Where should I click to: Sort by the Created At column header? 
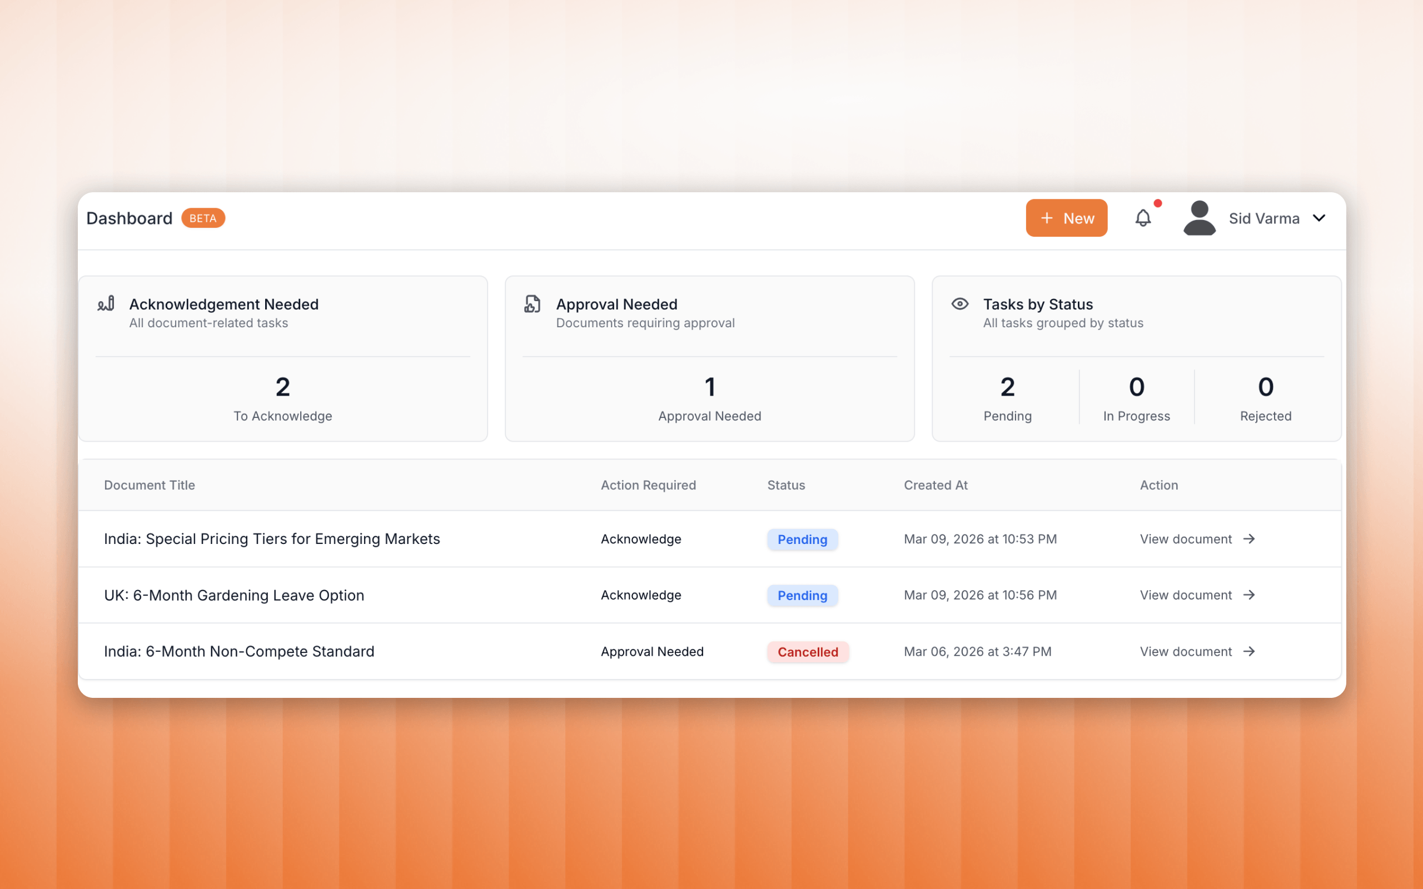[x=935, y=485]
